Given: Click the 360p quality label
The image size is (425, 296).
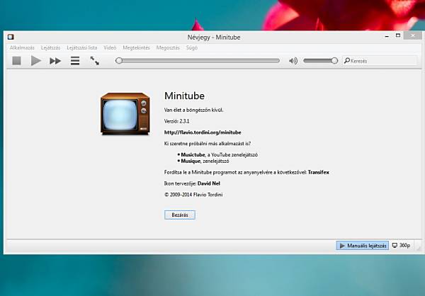Looking at the screenshot, I should (404, 245).
